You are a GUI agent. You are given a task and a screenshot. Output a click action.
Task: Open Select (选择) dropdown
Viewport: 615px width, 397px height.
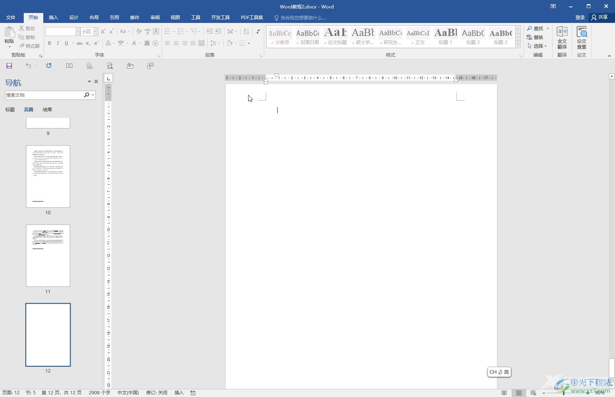pyautogui.click(x=537, y=46)
